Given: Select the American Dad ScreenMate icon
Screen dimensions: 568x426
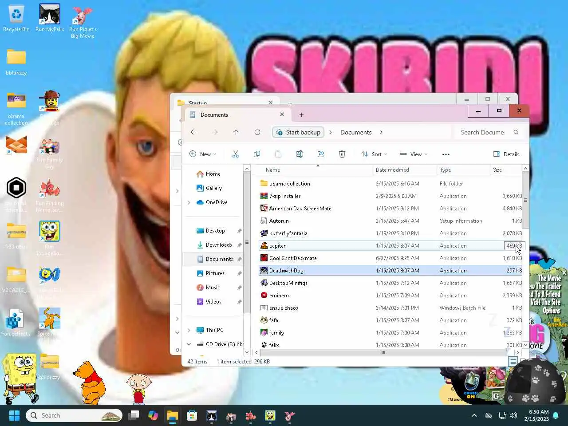Looking at the screenshot, I should [264, 208].
